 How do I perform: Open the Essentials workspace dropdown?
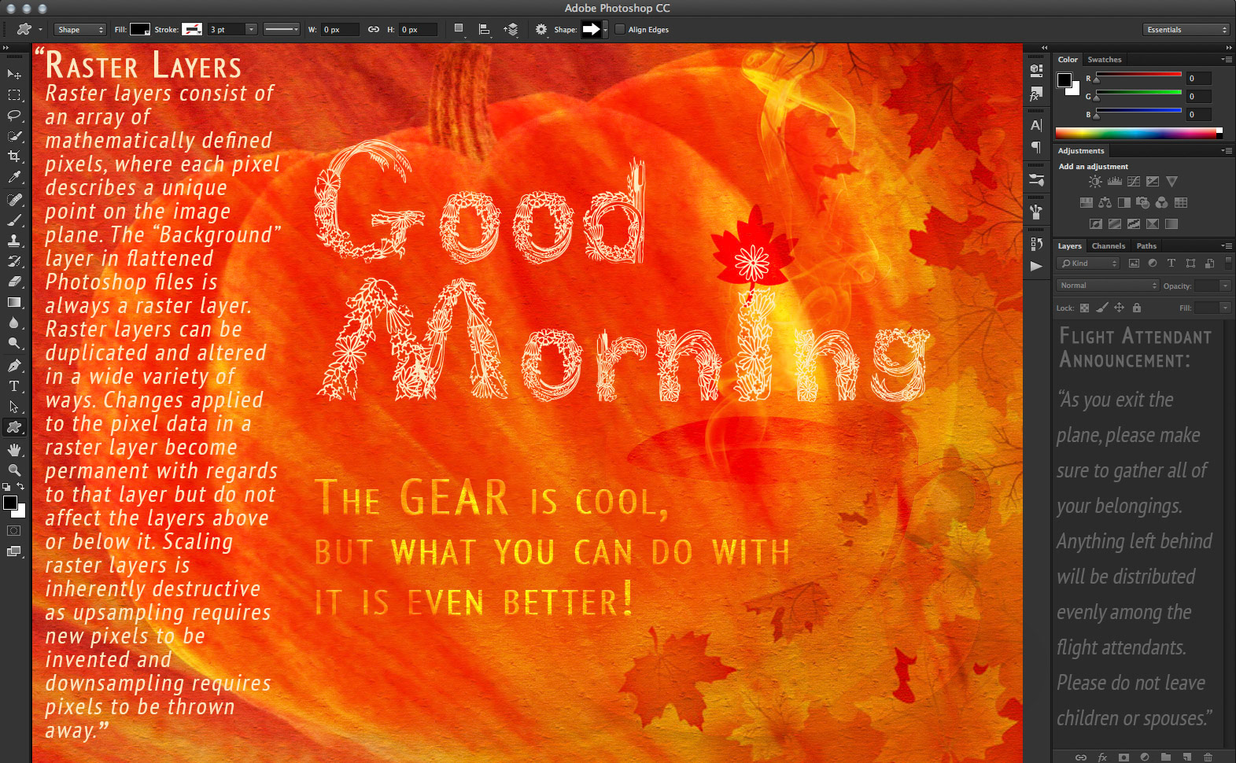point(1186,29)
